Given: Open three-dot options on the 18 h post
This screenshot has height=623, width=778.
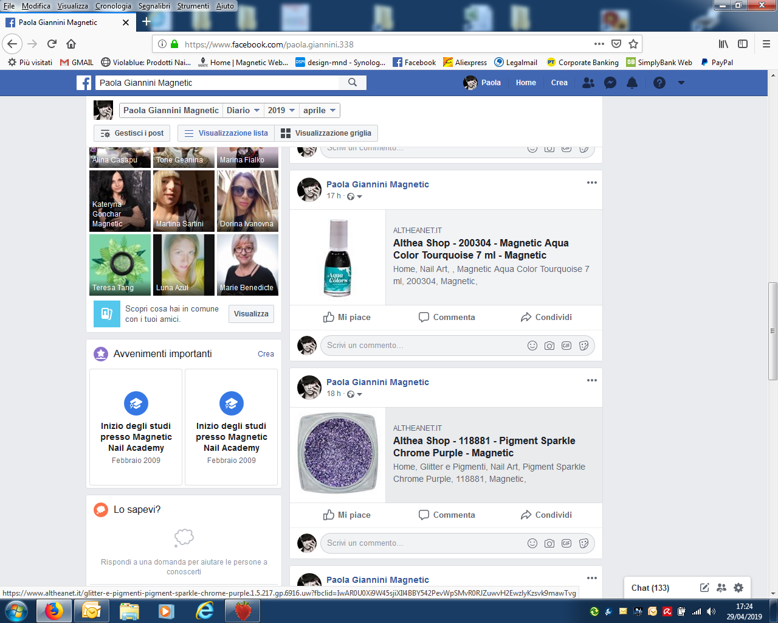Looking at the screenshot, I should tap(592, 380).
